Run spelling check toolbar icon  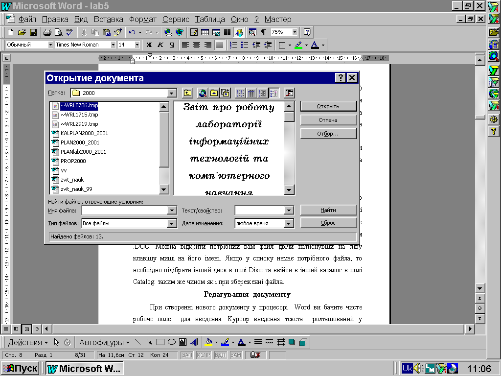(69, 32)
